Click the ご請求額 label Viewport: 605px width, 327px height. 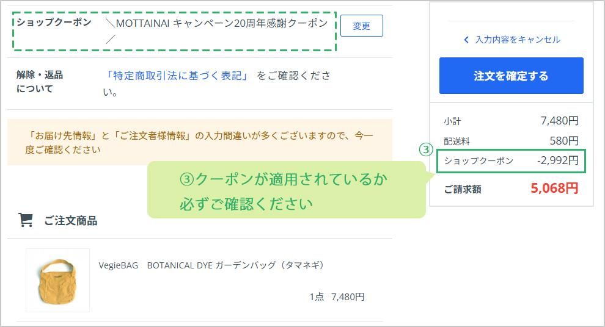tap(463, 189)
